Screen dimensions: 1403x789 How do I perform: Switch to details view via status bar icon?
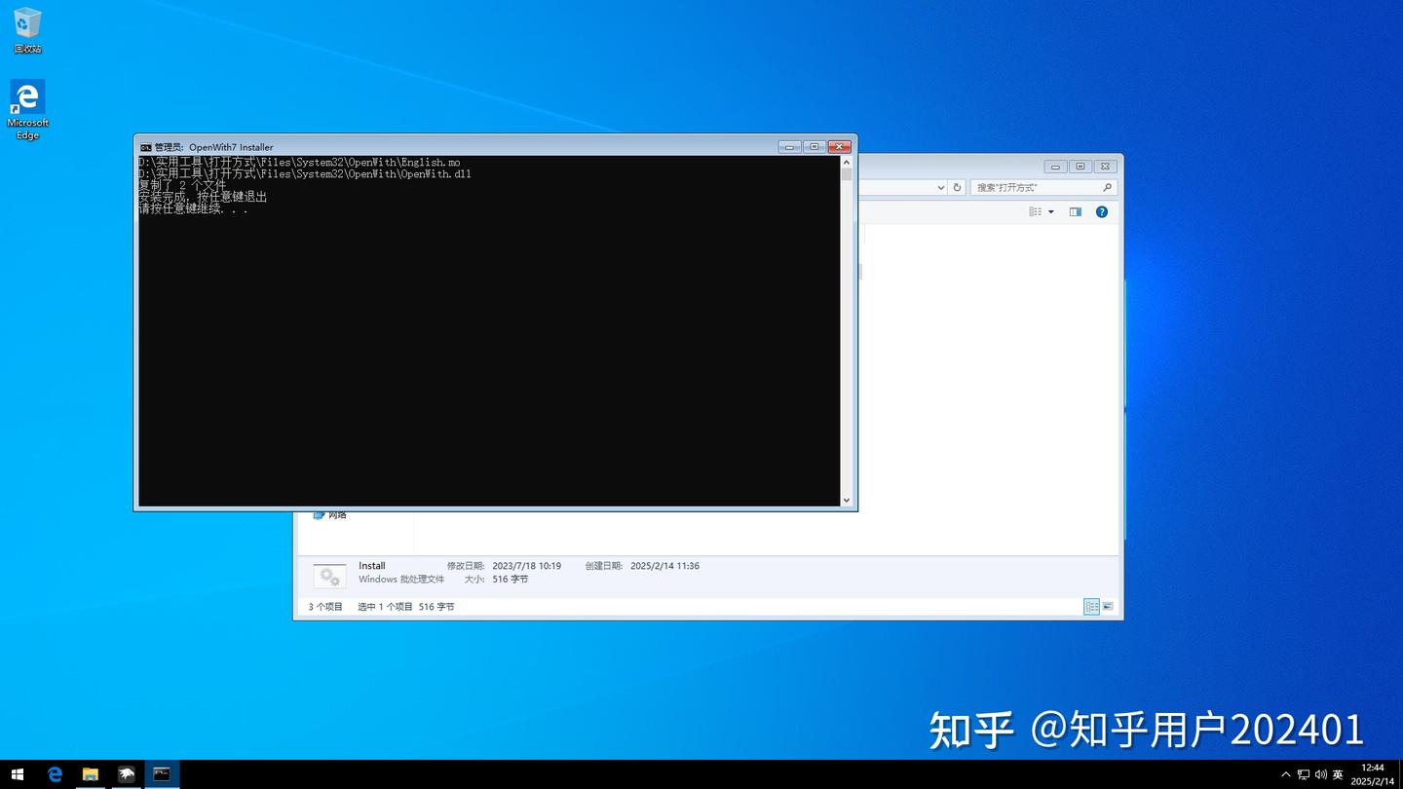[1091, 606]
